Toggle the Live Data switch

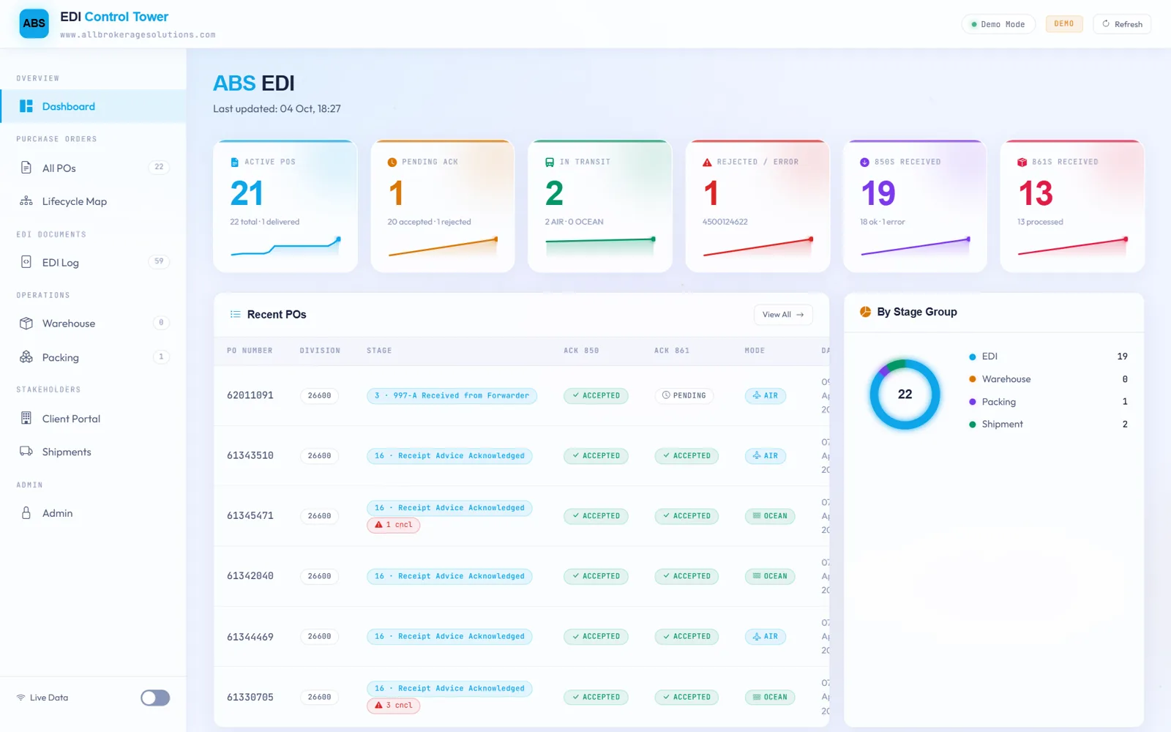coord(155,698)
